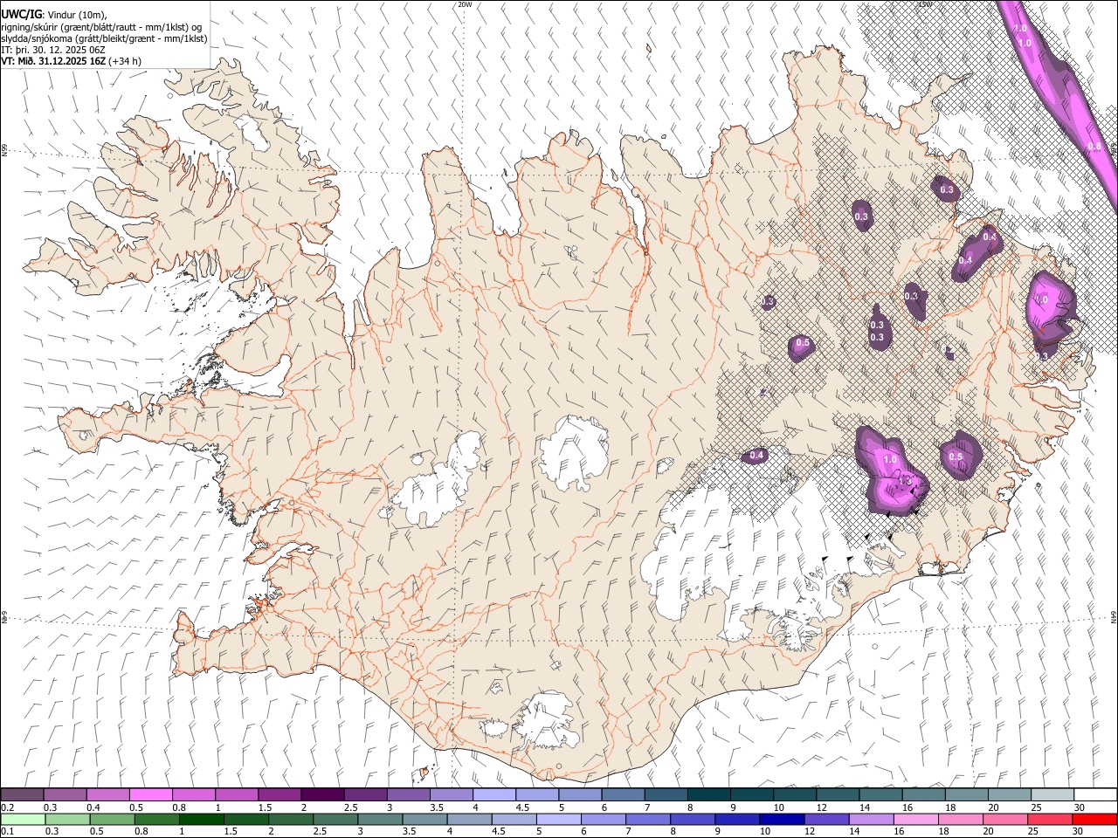Pick the dark teal 8–9 snow legend swatch
The height and width of the screenshot is (838, 1118).
click(708, 795)
